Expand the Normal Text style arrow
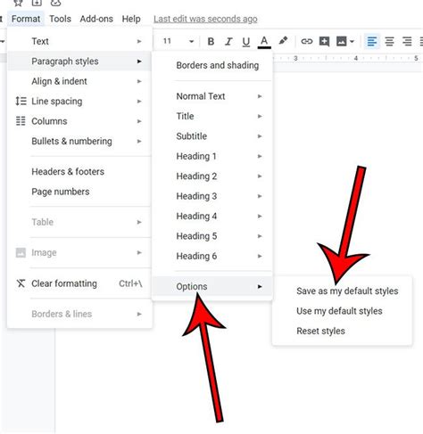The image size is (423, 434). coord(260,96)
